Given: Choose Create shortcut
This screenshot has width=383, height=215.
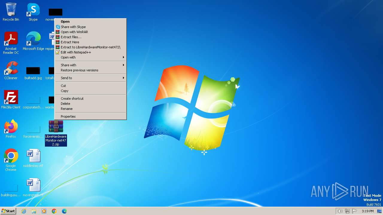Looking at the screenshot, I should point(91,99).
